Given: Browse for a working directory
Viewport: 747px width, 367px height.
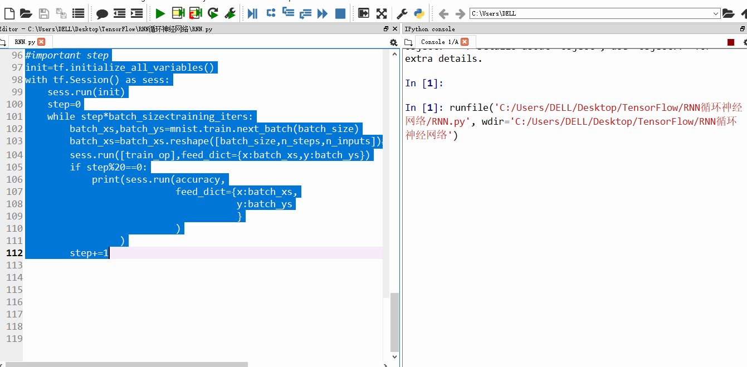Looking at the screenshot, I should point(728,13).
